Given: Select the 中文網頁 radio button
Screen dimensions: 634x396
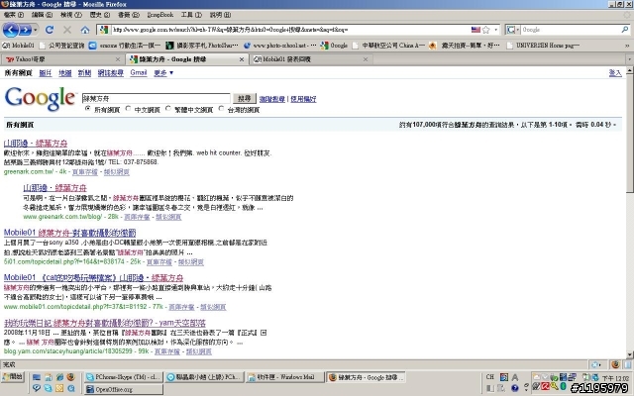Looking at the screenshot, I should 128,109.
